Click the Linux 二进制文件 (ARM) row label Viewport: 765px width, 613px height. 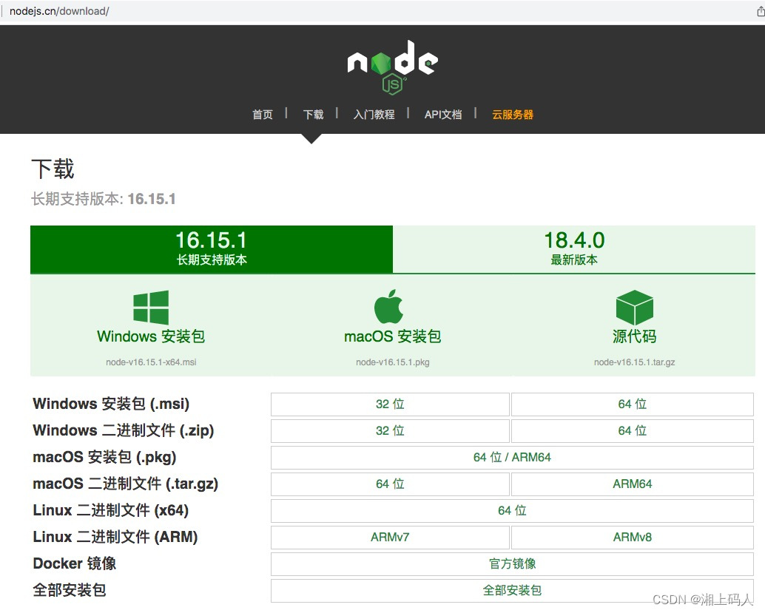(x=115, y=537)
